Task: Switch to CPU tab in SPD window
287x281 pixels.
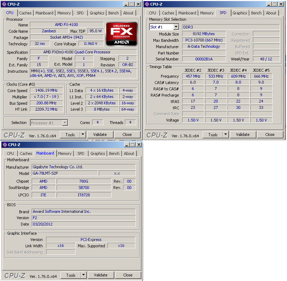Action: pyautogui.click(x=152, y=13)
